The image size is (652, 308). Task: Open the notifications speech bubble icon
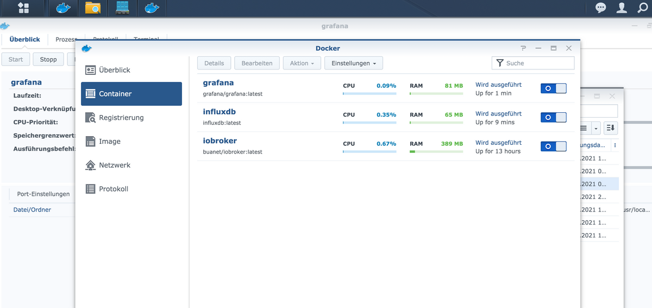[x=601, y=8]
